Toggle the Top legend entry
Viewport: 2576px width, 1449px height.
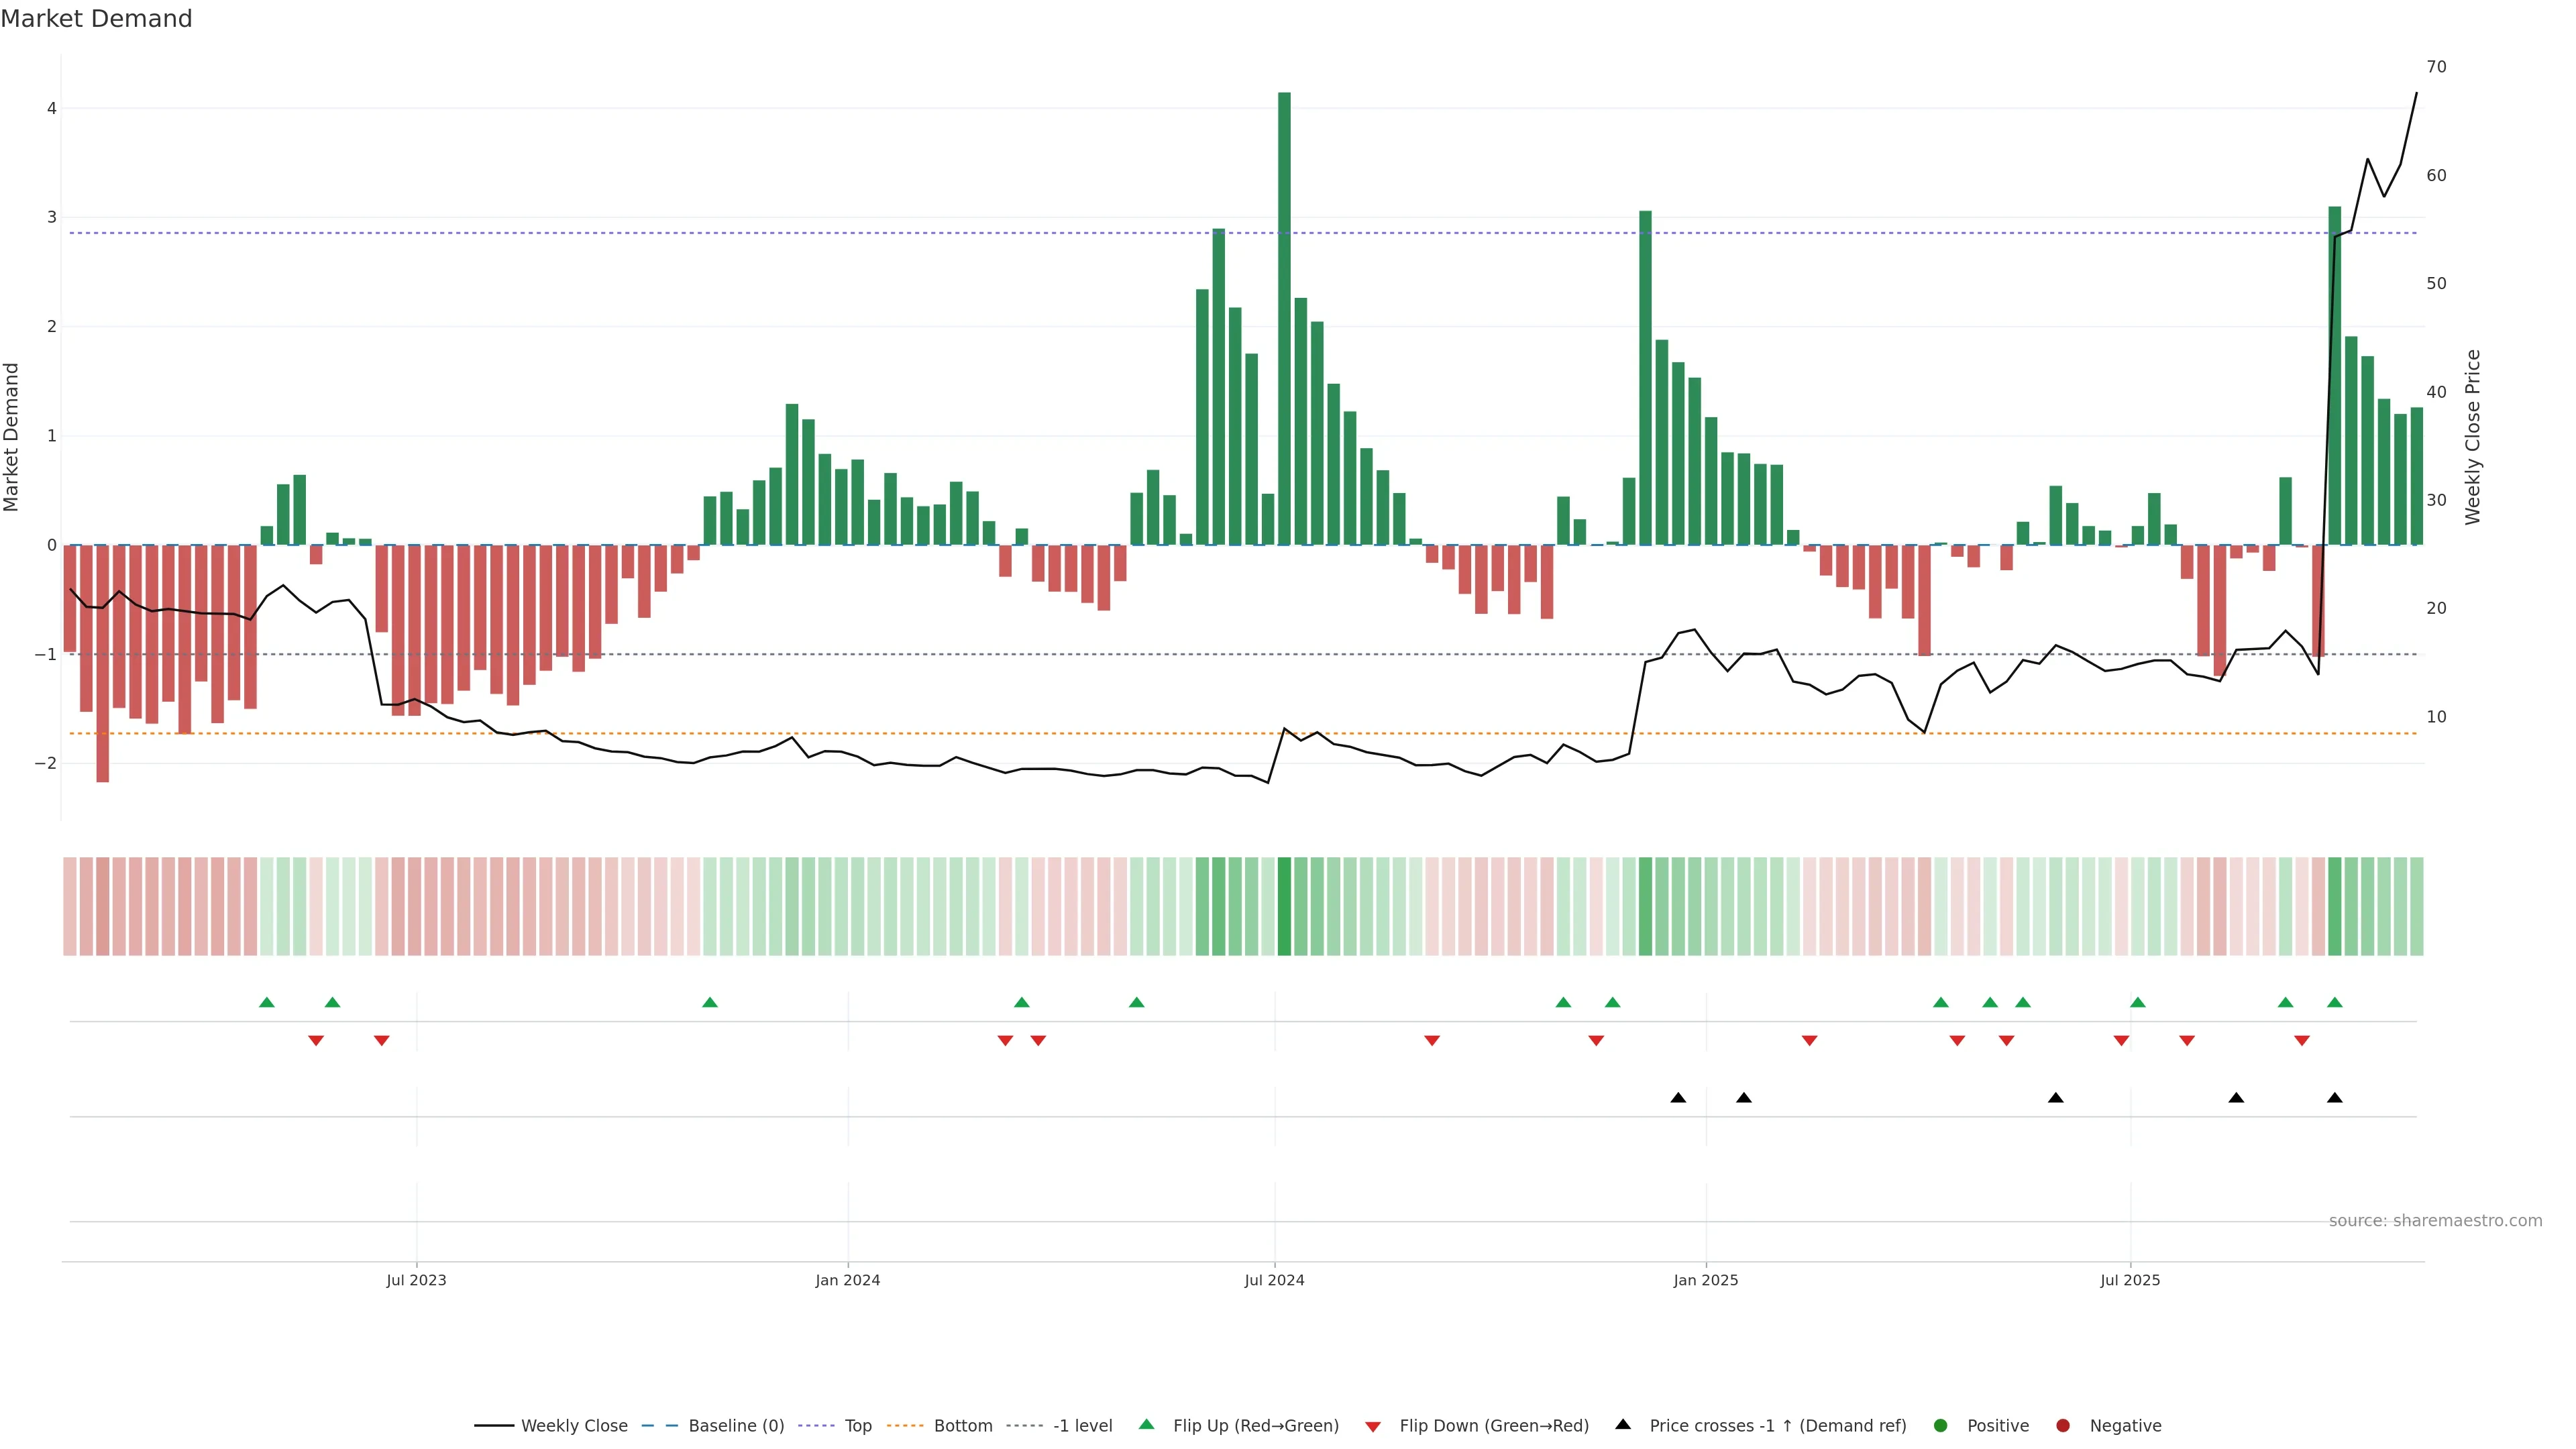(x=857, y=1425)
